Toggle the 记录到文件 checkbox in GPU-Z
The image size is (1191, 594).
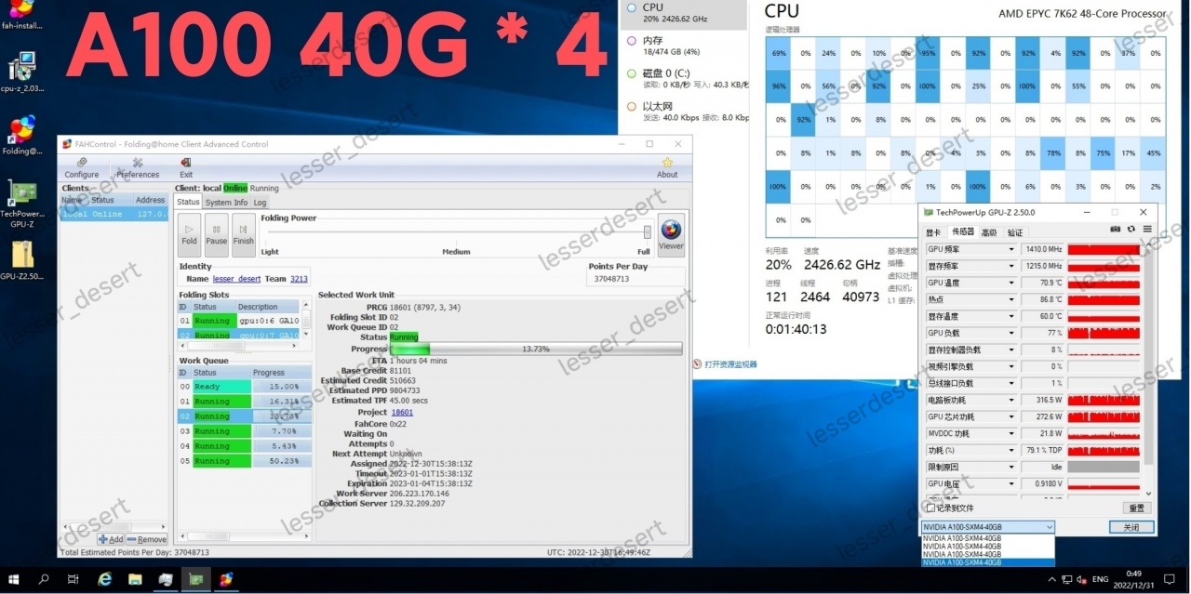pyautogui.click(x=930, y=508)
